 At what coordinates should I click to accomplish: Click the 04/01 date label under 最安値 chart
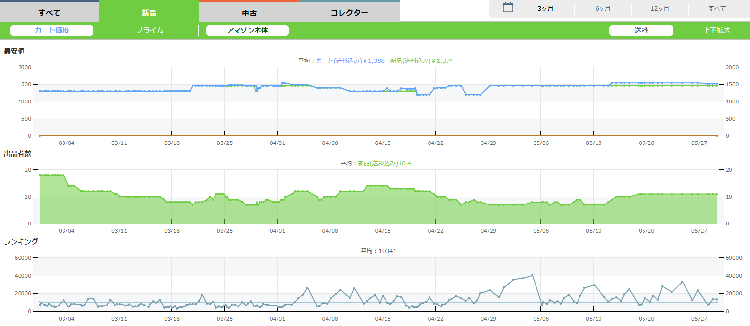pyautogui.click(x=277, y=143)
